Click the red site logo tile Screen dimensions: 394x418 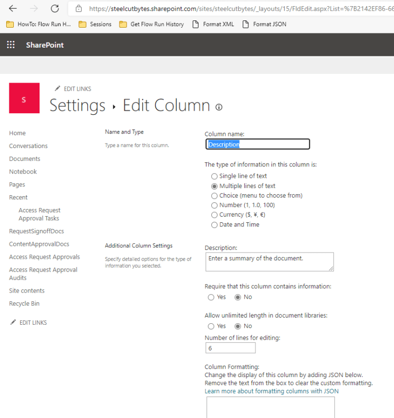pyautogui.click(x=24, y=98)
